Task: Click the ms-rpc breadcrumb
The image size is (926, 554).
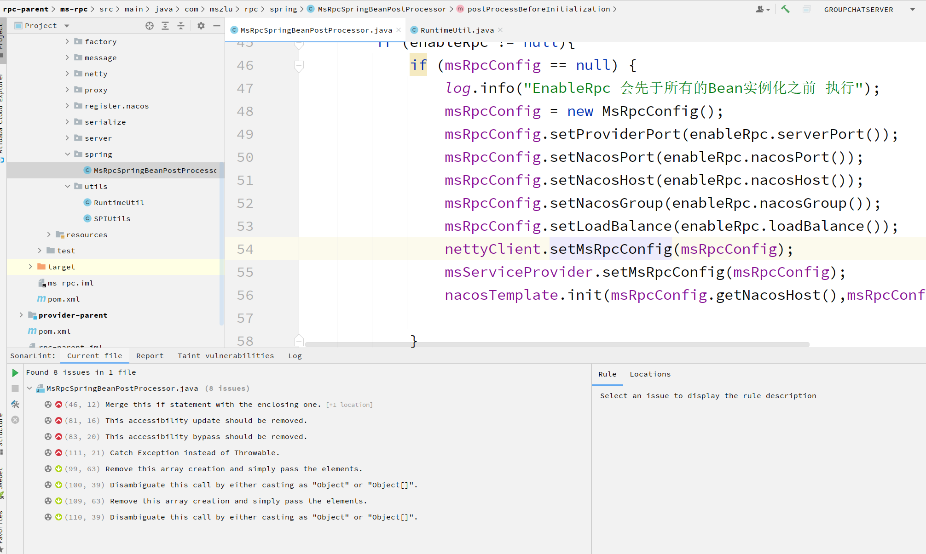Action: (x=74, y=9)
